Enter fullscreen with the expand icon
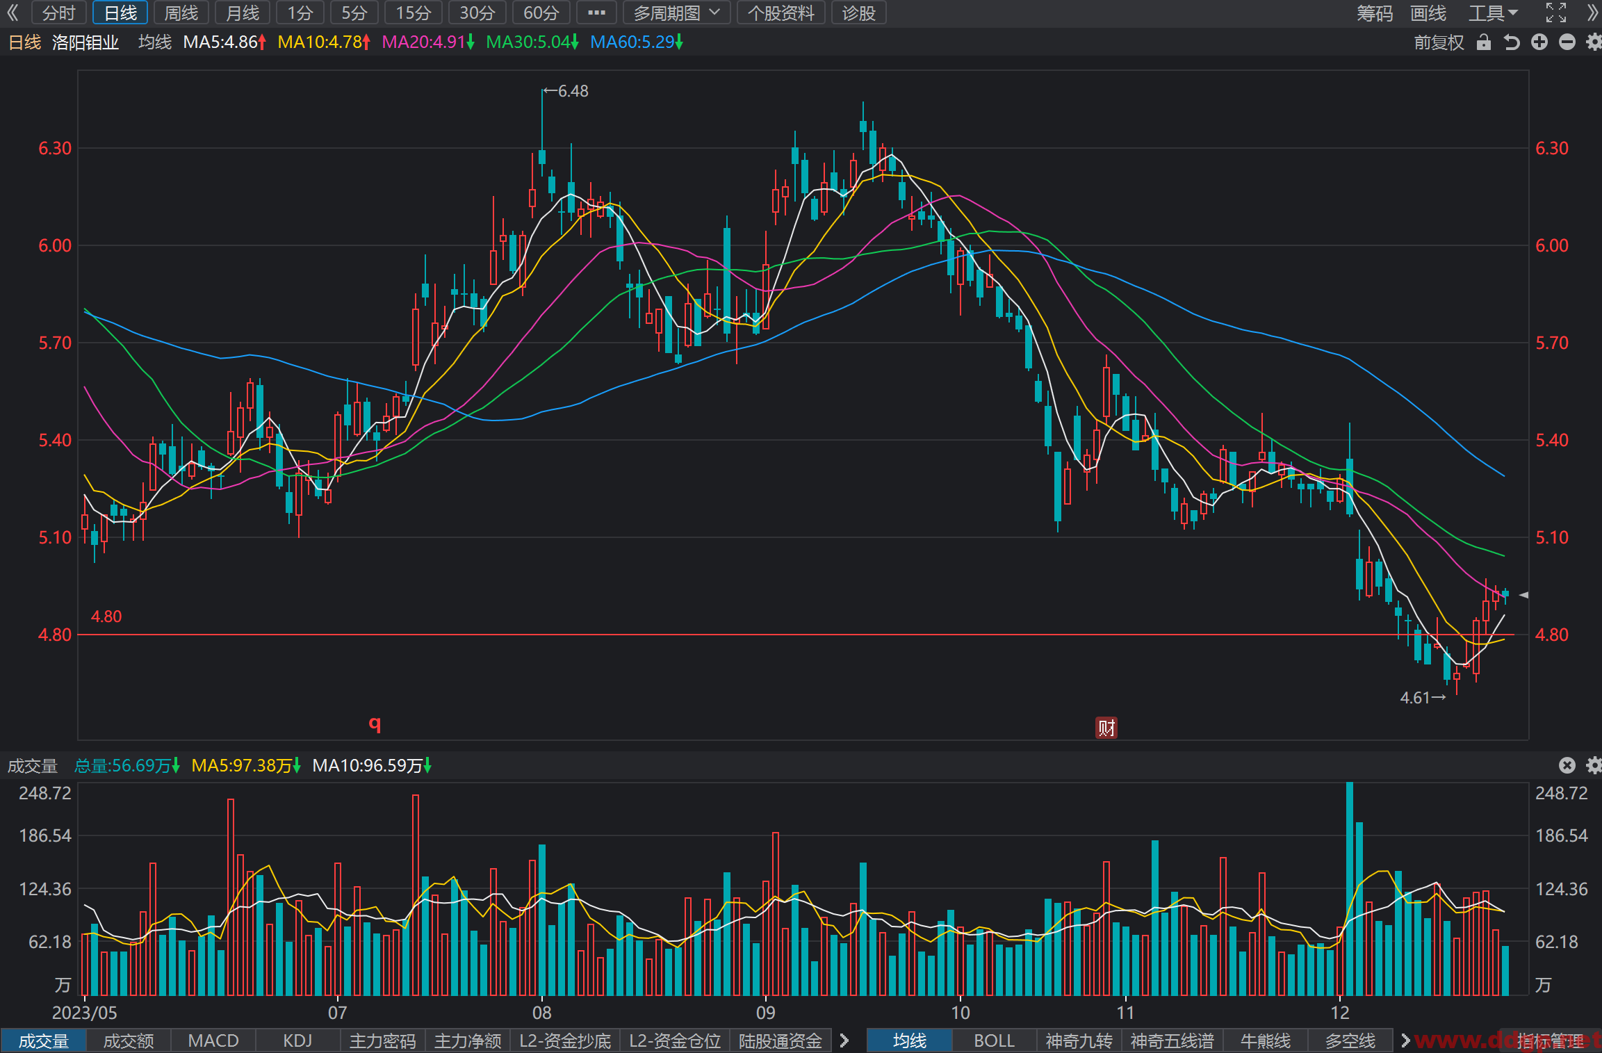The image size is (1602, 1053). click(1556, 13)
